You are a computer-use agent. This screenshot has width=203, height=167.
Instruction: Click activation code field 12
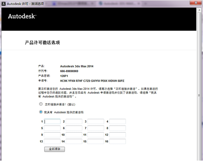pos(117,135)
